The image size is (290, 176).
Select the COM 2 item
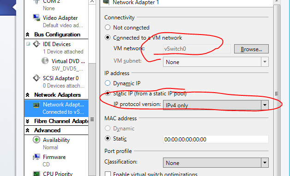tap(56, 5)
